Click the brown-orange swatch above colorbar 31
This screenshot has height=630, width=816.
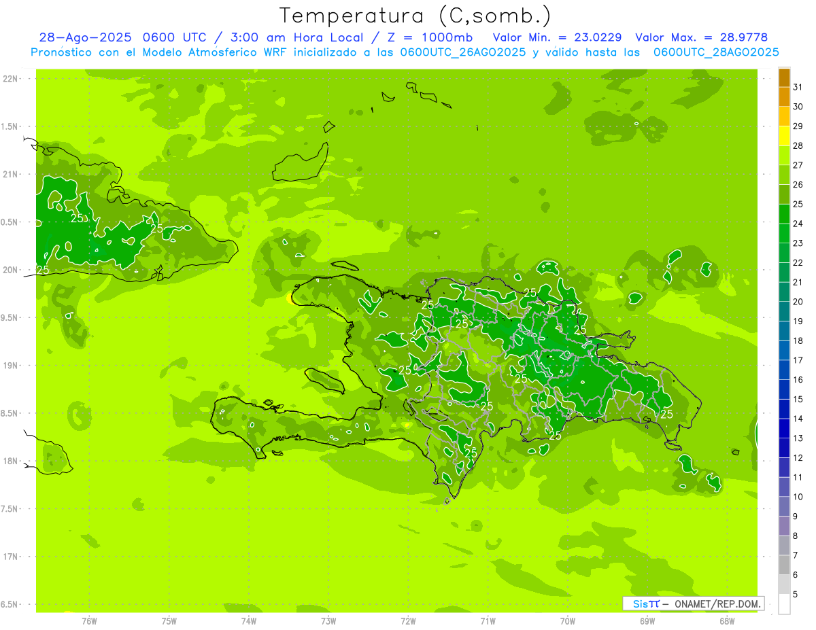pyautogui.click(x=784, y=77)
